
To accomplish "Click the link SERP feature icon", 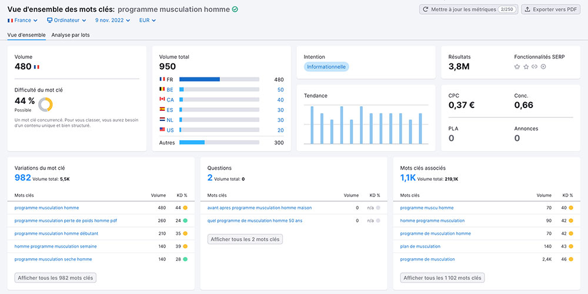I will (x=534, y=67).
